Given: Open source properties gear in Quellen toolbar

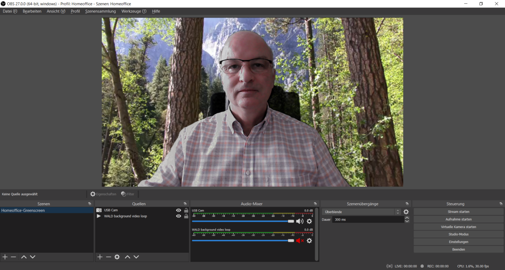Looking at the screenshot, I should pyautogui.click(x=117, y=257).
